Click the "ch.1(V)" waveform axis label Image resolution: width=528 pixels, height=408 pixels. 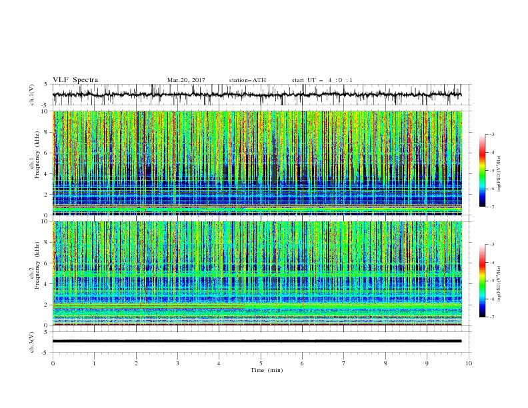point(32,95)
